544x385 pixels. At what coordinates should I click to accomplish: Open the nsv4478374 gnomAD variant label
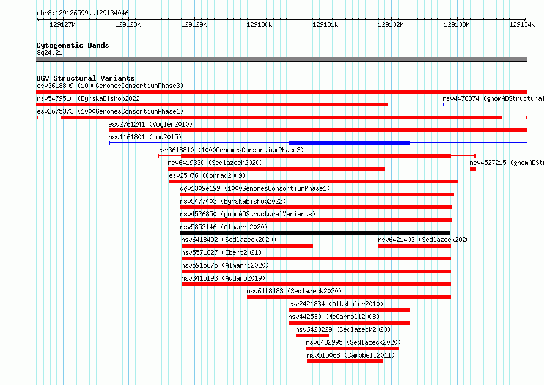[x=493, y=98]
